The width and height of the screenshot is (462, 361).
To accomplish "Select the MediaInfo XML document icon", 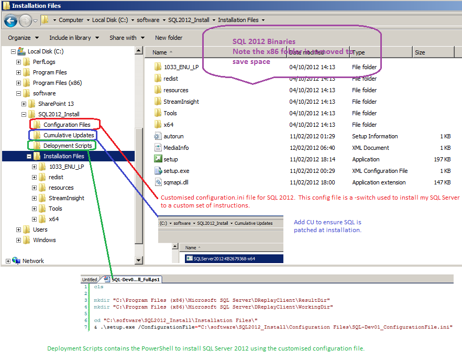I will [158, 147].
